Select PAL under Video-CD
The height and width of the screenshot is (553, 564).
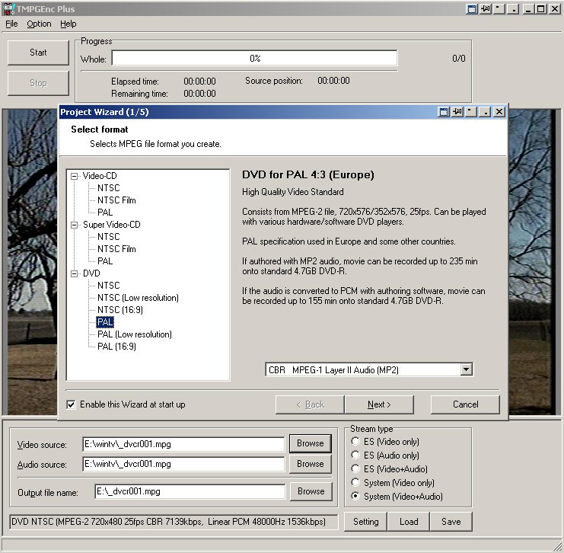105,213
